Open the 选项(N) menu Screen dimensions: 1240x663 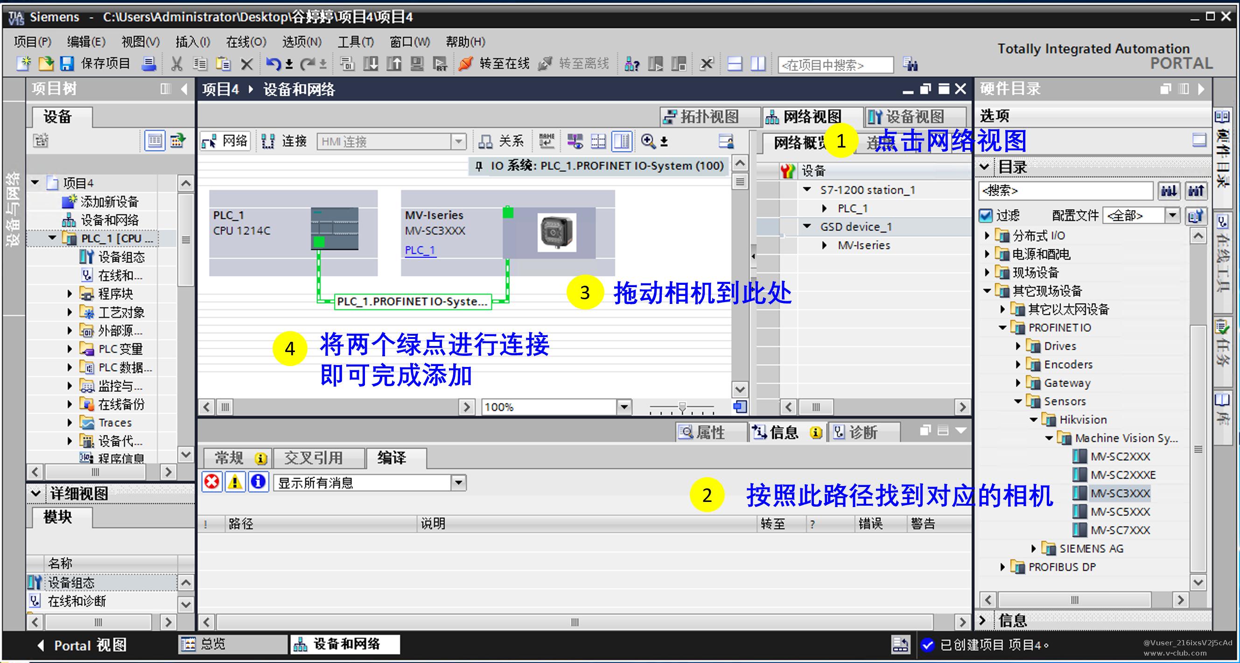(302, 42)
